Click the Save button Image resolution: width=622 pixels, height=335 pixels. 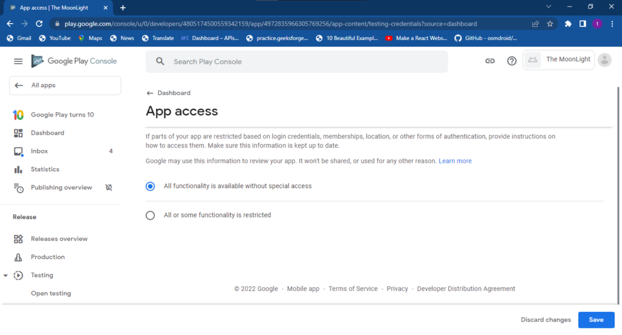pos(596,320)
